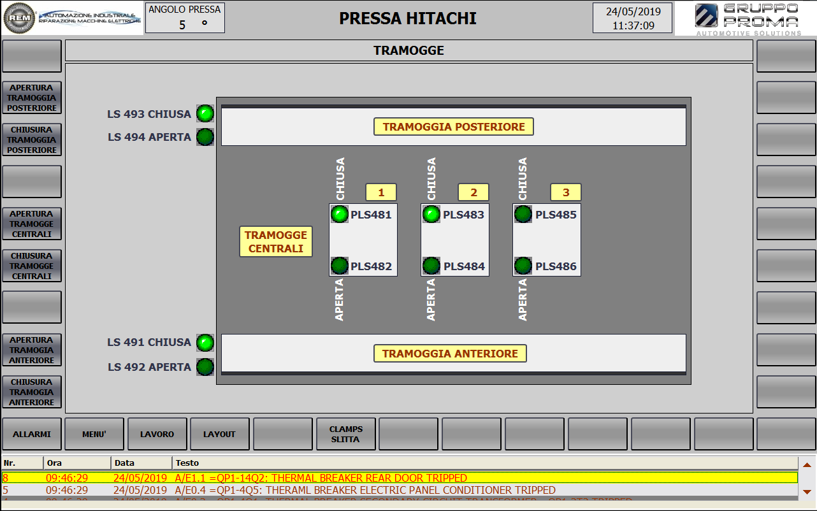Viewport: 817px width, 511px height.
Task: Click central hopper number 3 label
Action: 566,192
